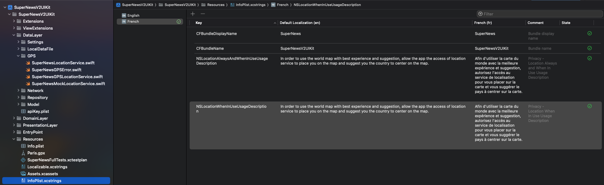Expand the DomainLayer folder
This screenshot has height=185, width=604.
tap(14, 118)
